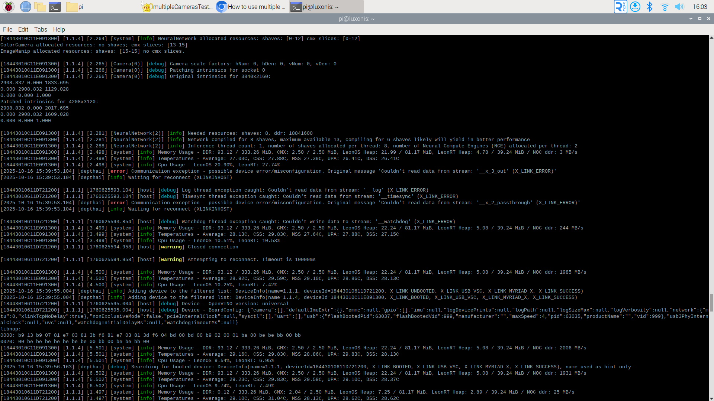Image resolution: width=714 pixels, height=401 pixels.
Task: Open the RealVNC tray icon
Action: pos(620,7)
